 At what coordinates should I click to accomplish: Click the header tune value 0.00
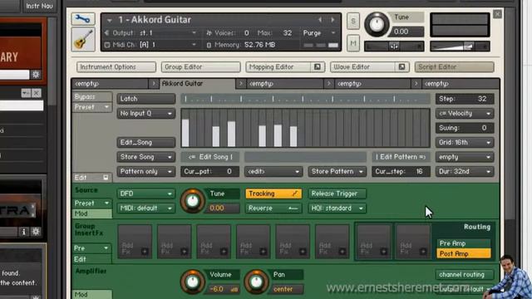(x=406, y=32)
